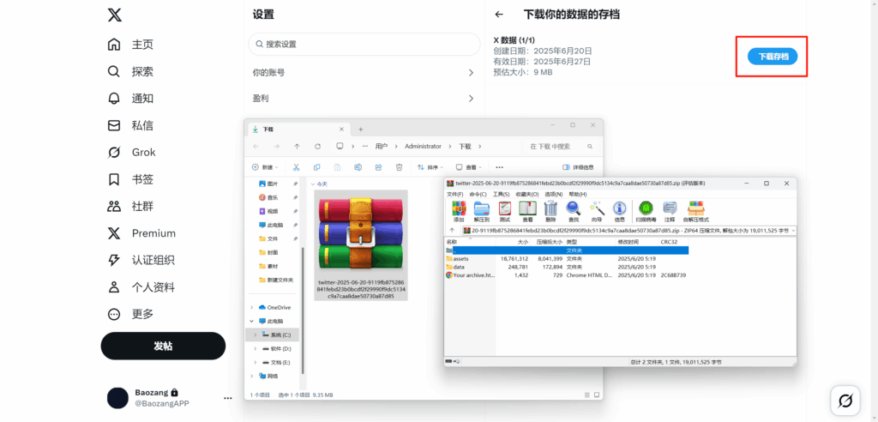Viewport: 878px width, 422px height.
Task: Open the WinRAR 向导 (Wizard) wand icon
Action: pyautogui.click(x=597, y=208)
